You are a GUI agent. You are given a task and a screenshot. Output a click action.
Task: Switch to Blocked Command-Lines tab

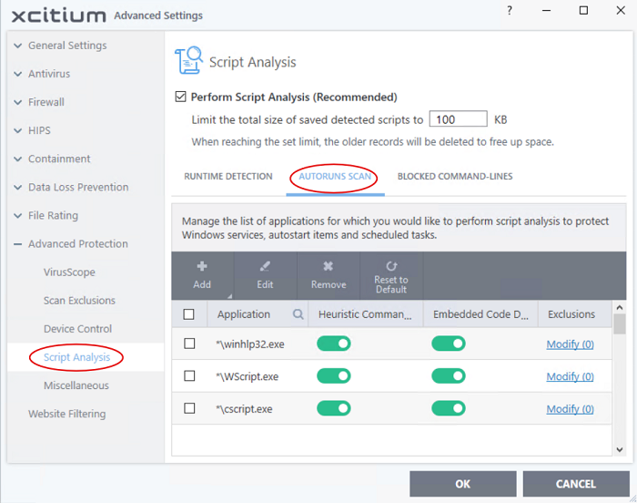(455, 177)
